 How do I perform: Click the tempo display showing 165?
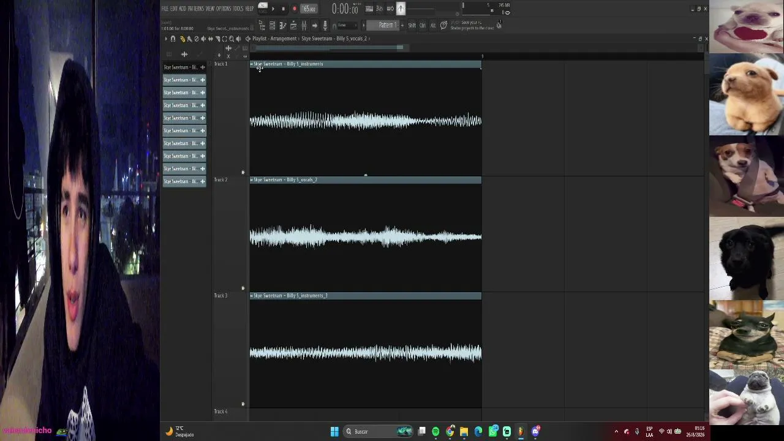click(309, 9)
